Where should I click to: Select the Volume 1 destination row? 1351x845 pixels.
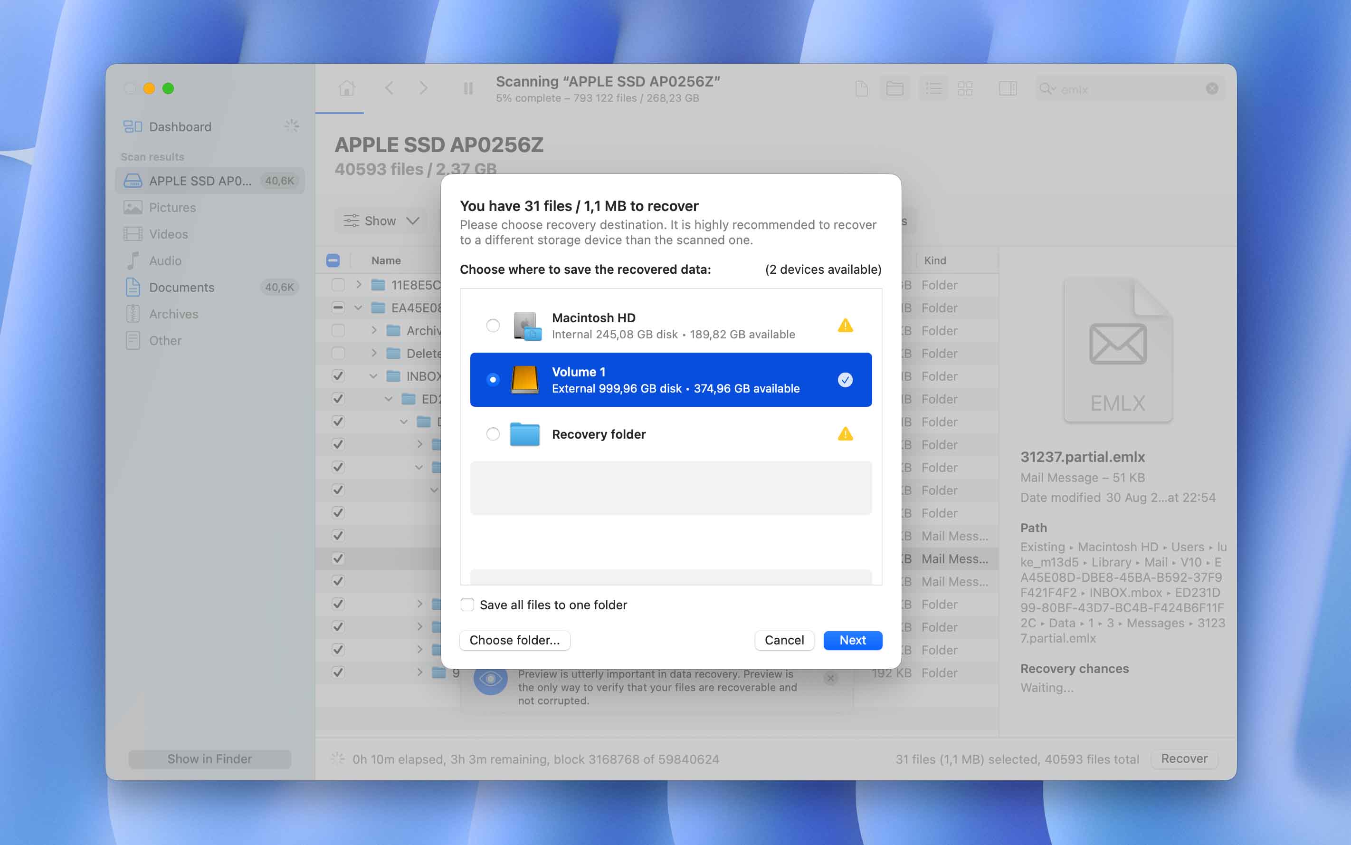point(670,380)
